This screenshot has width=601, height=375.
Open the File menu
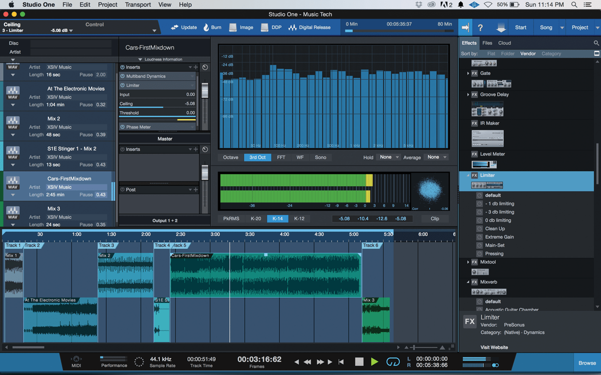67,4
